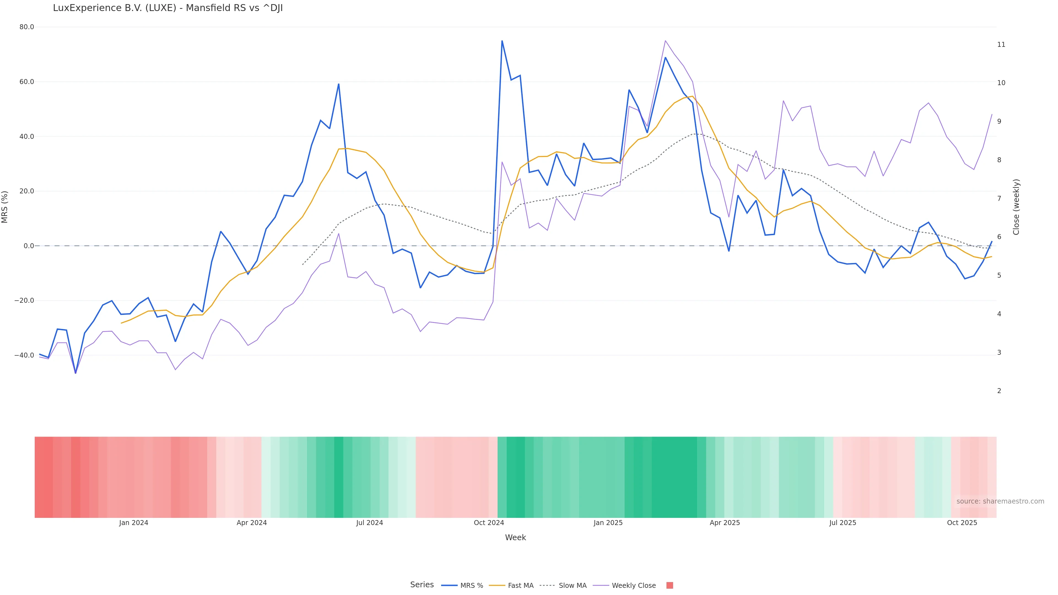Click the Close (weekly) right axis title
The image size is (1058, 595).
pos(1016,207)
